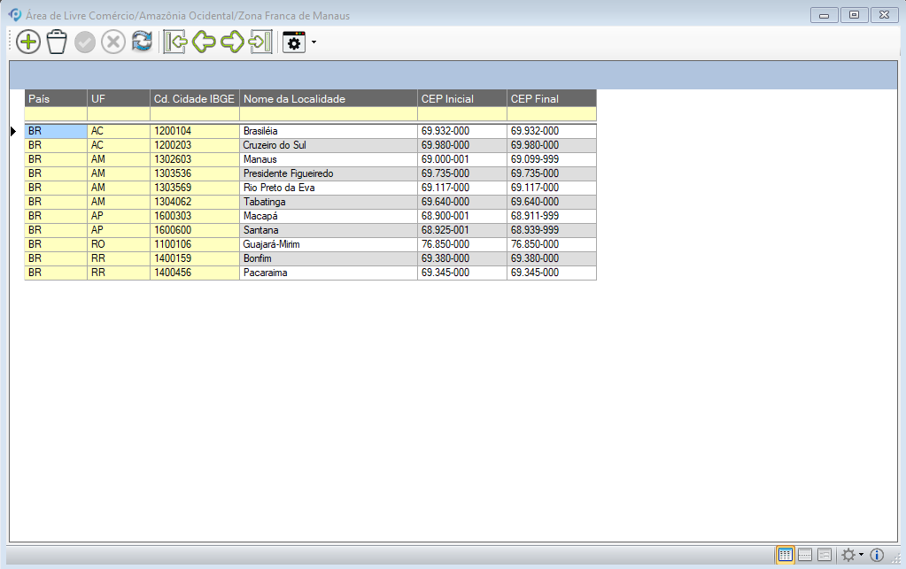Image resolution: width=906 pixels, height=569 pixels.
Task: Click the filter field under País column
Action: pos(55,114)
